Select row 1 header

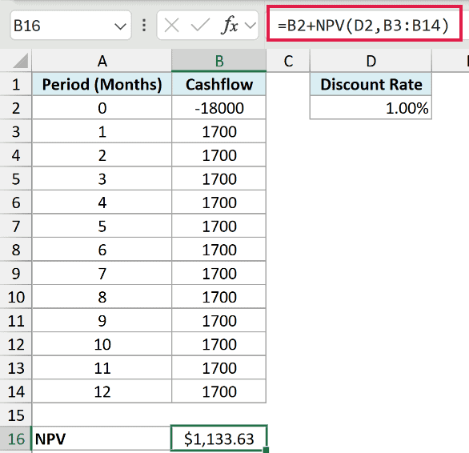[x=15, y=84]
